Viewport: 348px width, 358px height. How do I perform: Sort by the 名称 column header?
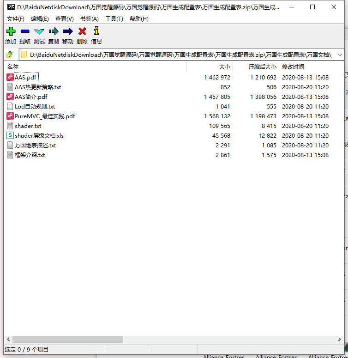tap(13, 67)
